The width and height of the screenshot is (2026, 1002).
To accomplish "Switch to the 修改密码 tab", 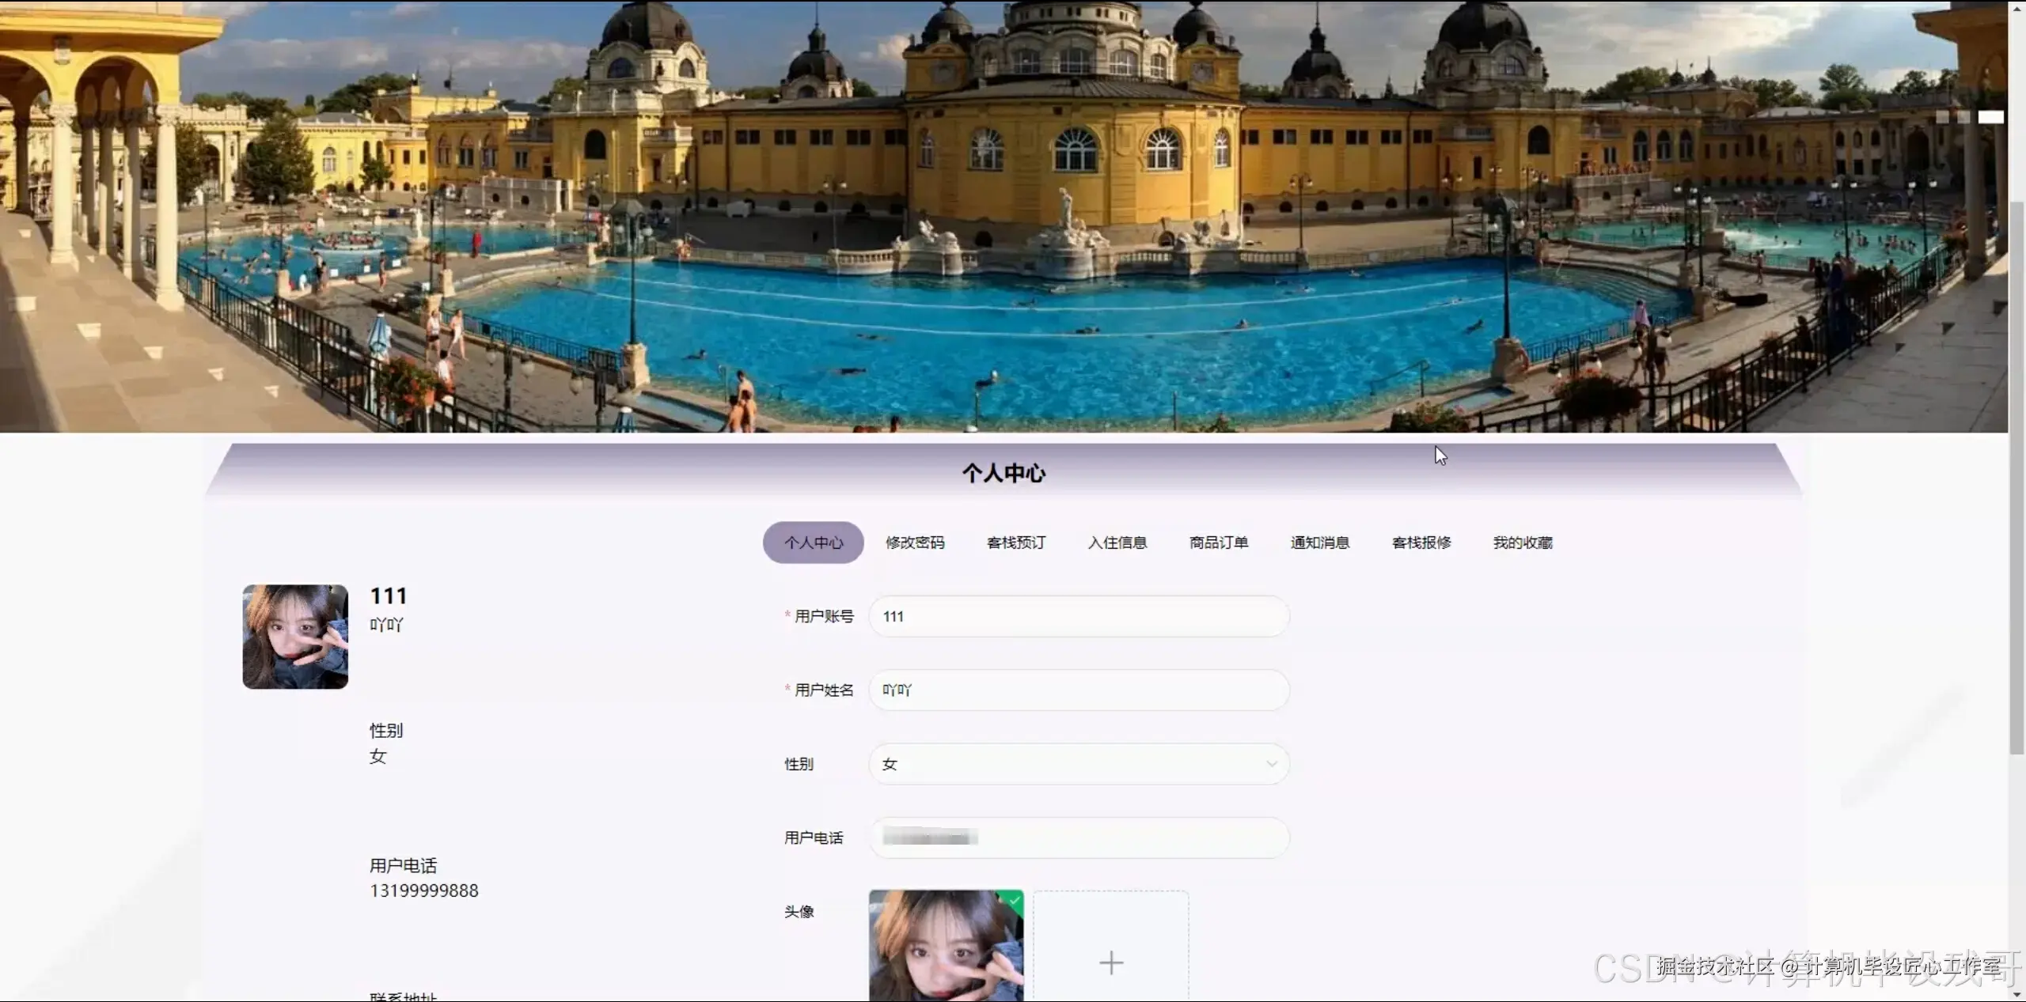I will coord(915,543).
